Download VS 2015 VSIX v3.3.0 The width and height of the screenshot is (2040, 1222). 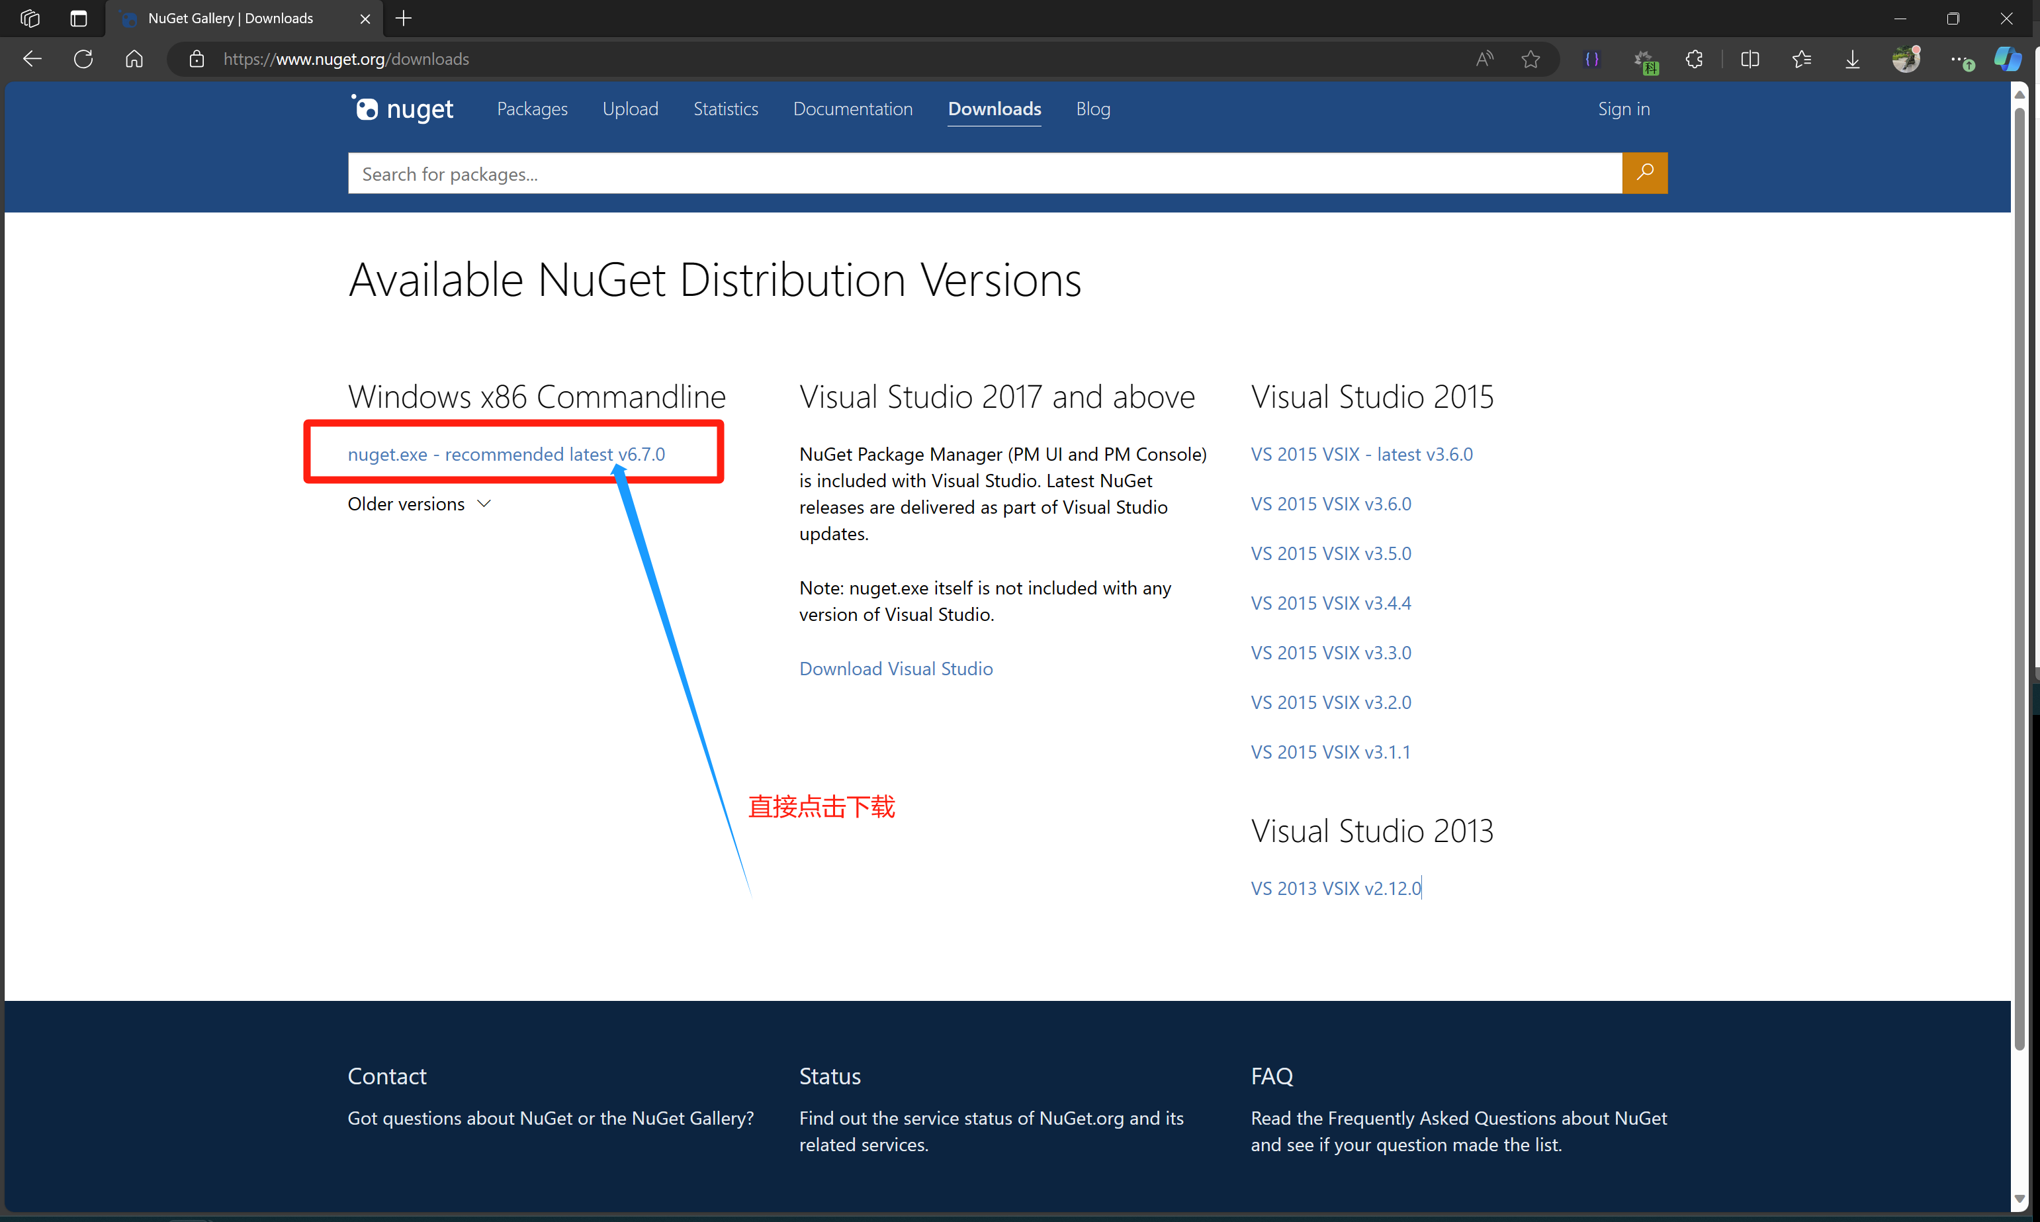click(1331, 653)
